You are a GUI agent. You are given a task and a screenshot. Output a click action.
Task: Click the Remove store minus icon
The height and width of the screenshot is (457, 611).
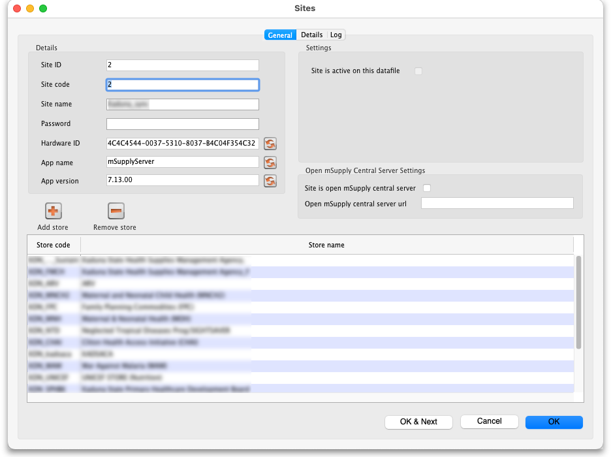tap(116, 211)
